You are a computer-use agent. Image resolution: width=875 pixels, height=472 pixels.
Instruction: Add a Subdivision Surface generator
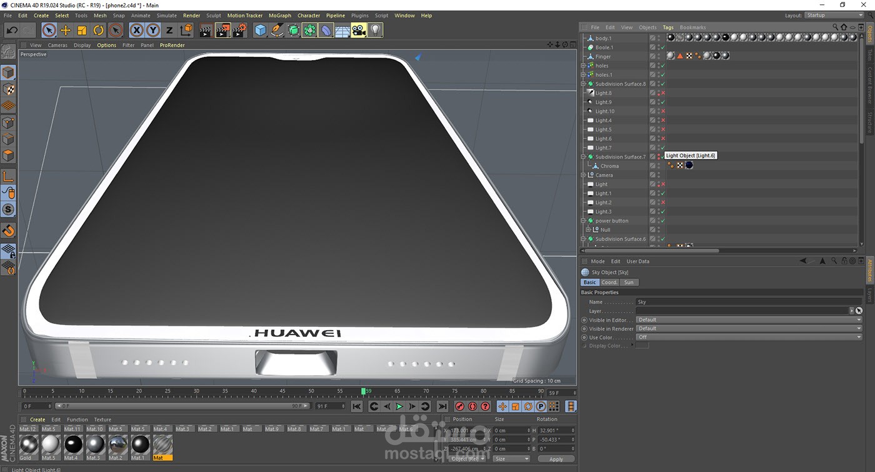point(294,30)
